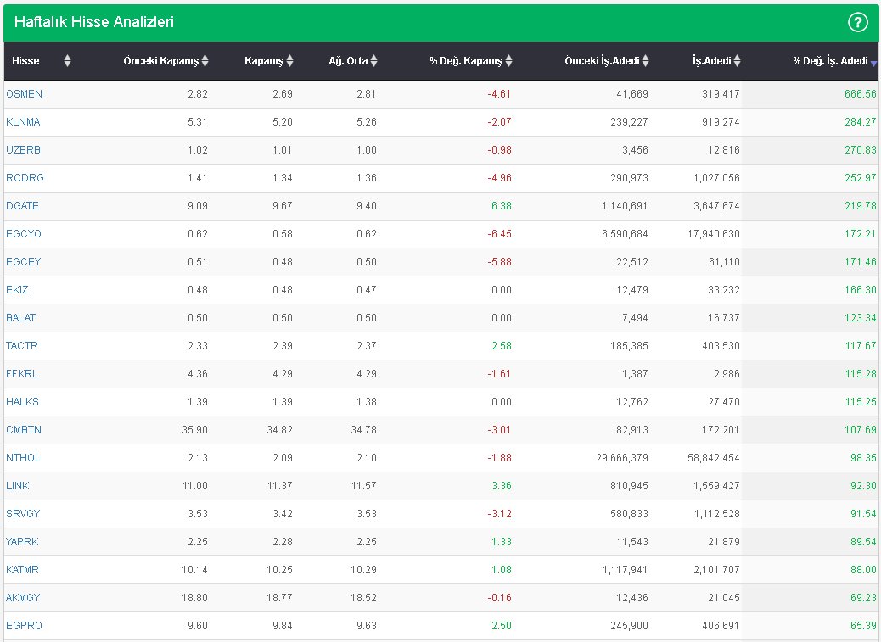Open FFKRL stock link
Screen dimensions: 881x642
pos(22,374)
